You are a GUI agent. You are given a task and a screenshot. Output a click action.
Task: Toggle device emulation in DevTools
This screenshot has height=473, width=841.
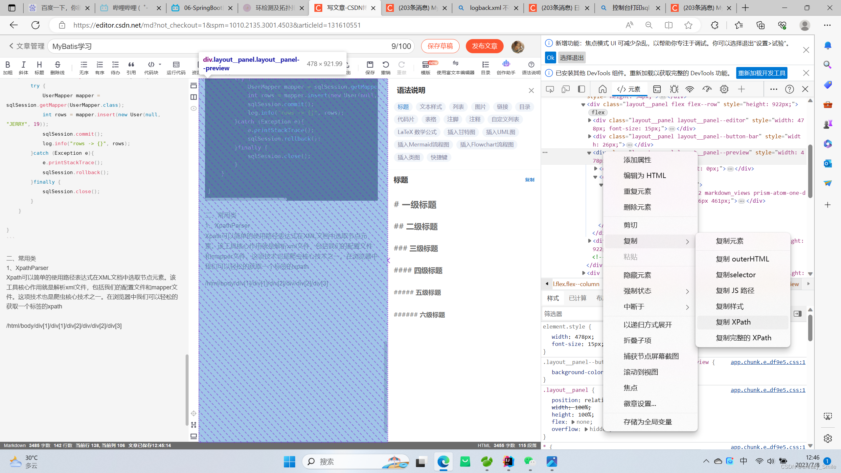(565, 89)
